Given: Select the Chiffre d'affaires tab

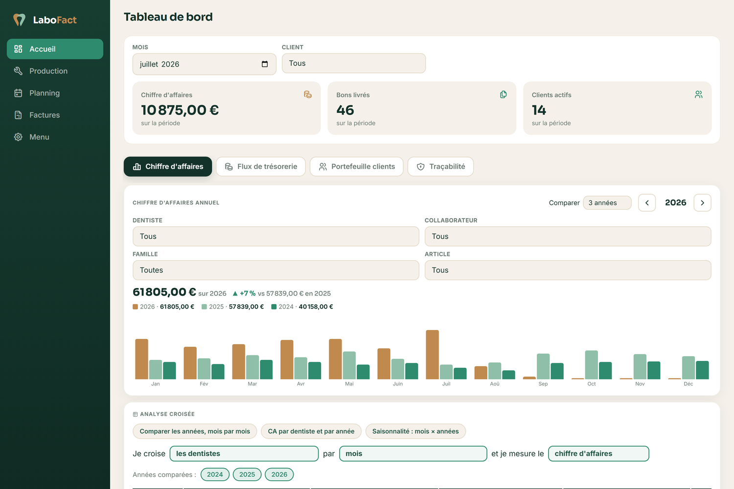Looking at the screenshot, I should (168, 167).
